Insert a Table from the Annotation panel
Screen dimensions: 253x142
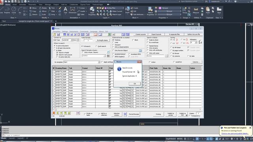coord(81,15)
